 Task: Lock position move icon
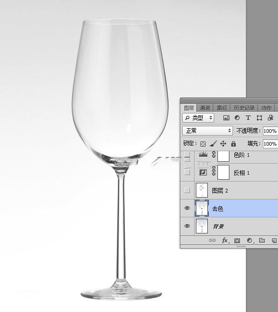(x=223, y=144)
